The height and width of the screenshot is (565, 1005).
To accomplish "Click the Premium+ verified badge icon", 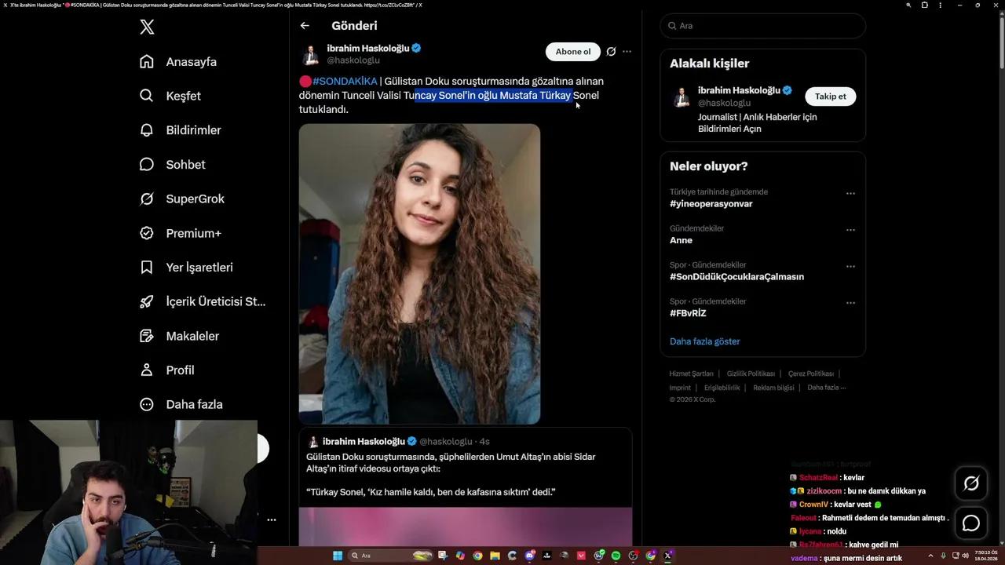I will (147, 233).
